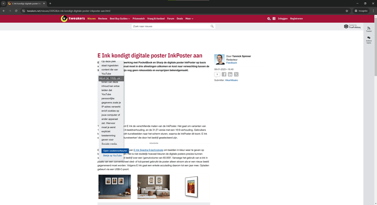The height and width of the screenshot is (205, 377).
Task: Open a new tab with plus button
Action: coord(50,4)
